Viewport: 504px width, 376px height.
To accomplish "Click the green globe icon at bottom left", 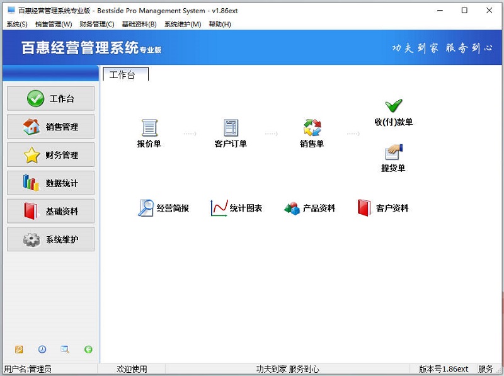I will 88,349.
